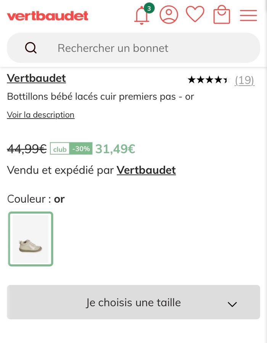The image size is (267, 343).
Task: Open the user account icon
Action: [169, 15]
